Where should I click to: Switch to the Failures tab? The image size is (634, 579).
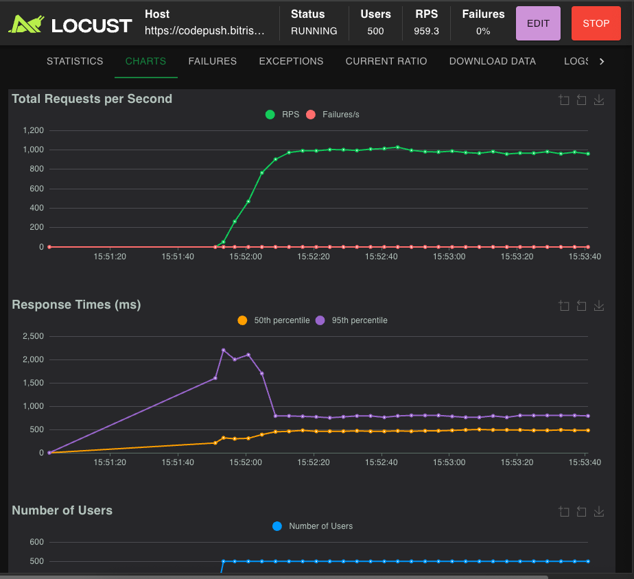tap(212, 61)
